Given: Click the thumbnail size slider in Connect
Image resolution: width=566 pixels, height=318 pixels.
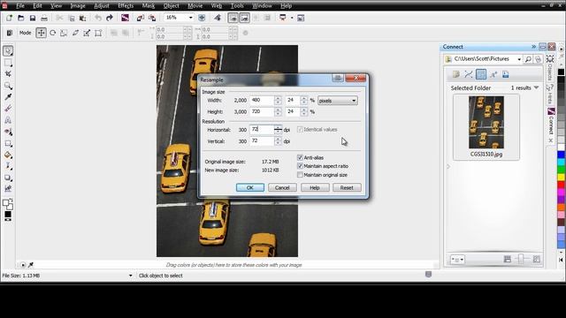Looking at the screenshot, I should click(x=522, y=259).
